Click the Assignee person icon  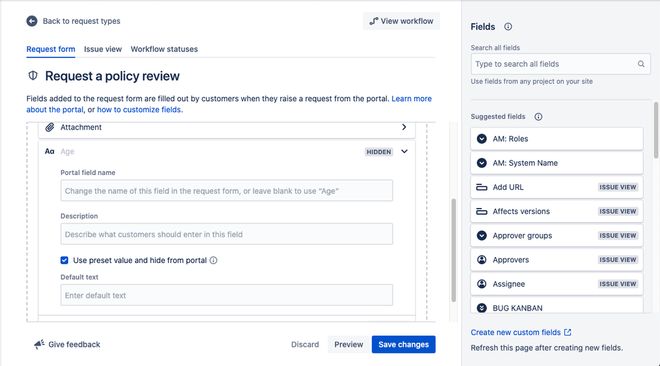482,284
